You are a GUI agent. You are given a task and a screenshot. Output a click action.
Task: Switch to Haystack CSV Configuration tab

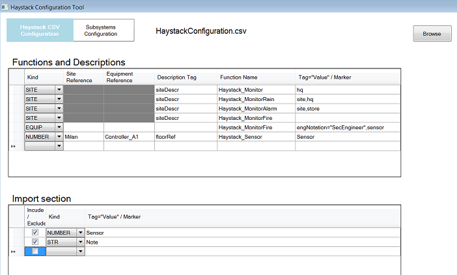[39, 30]
